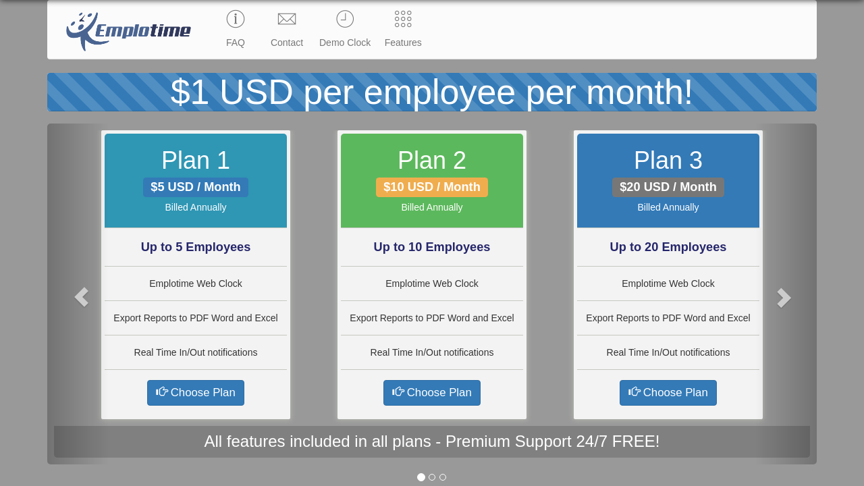864x486 pixels.
Task: Click the orange $10 USD / Month badge
Action: tap(432, 187)
